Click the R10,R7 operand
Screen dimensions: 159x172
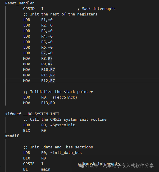(x=48, y=70)
